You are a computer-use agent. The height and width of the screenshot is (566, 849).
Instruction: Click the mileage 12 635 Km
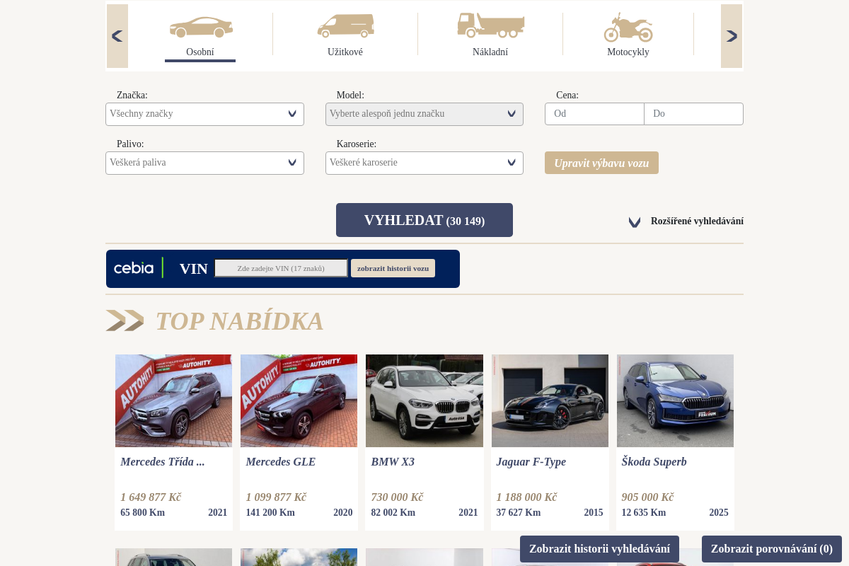coord(643,513)
